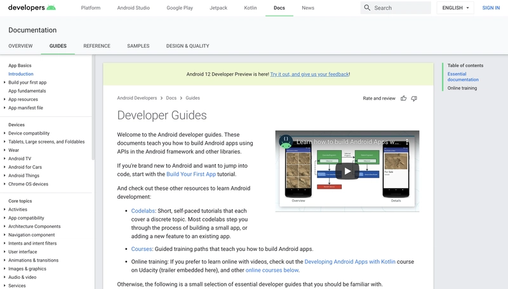Click the Android Developers breadcrumb
The image size is (508, 289).
[x=137, y=98]
